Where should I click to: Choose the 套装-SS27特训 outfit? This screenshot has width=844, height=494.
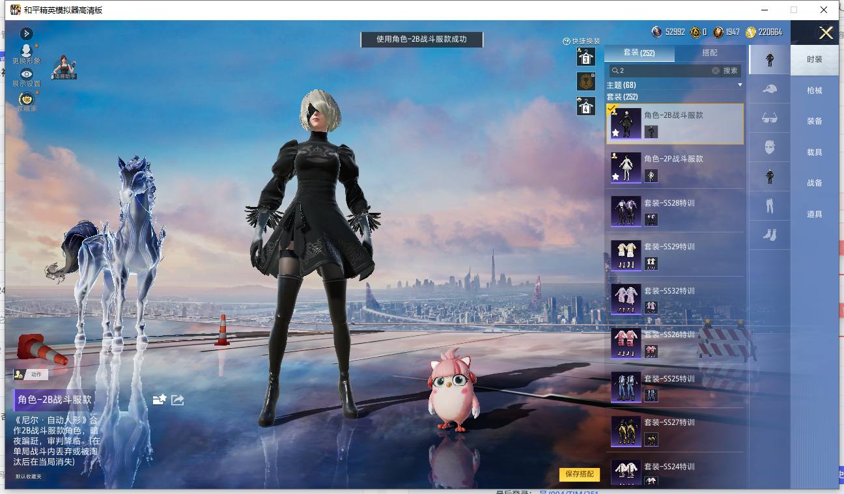(x=675, y=431)
